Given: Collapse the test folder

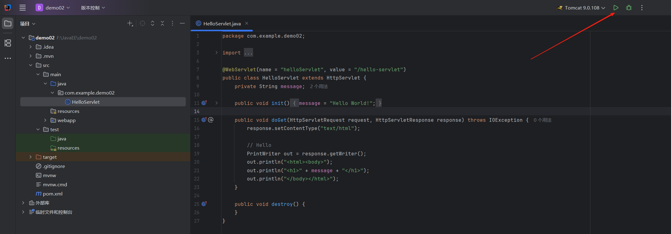Looking at the screenshot, I should (38, 129).
